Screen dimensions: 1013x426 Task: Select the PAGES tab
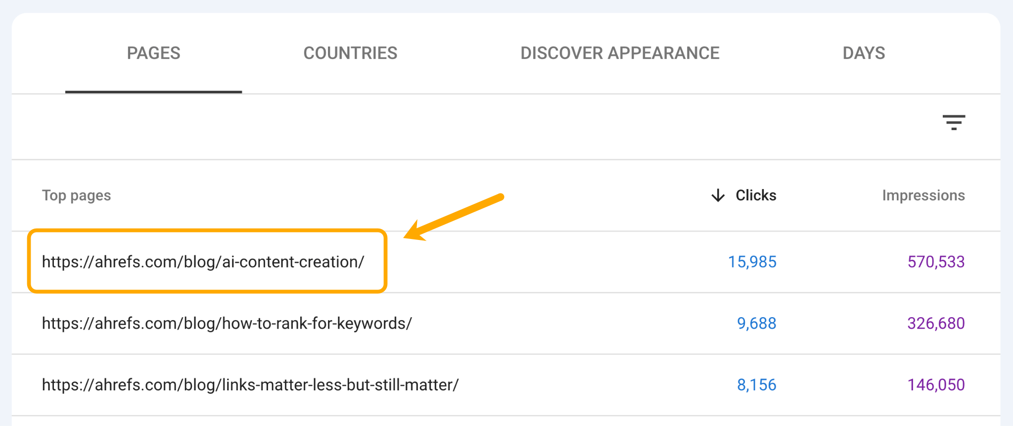coord(153,53)
